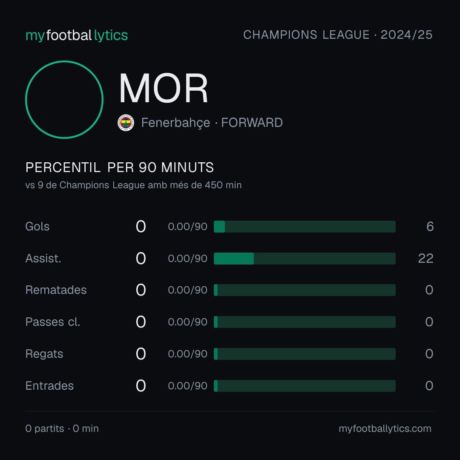
Task: Select the Gols stat label
Action: coord(37,227)
